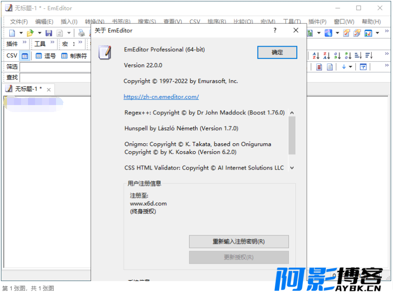Click the credits list scroll-down arrow
This screenshot has width=393, height=296.
292,168
